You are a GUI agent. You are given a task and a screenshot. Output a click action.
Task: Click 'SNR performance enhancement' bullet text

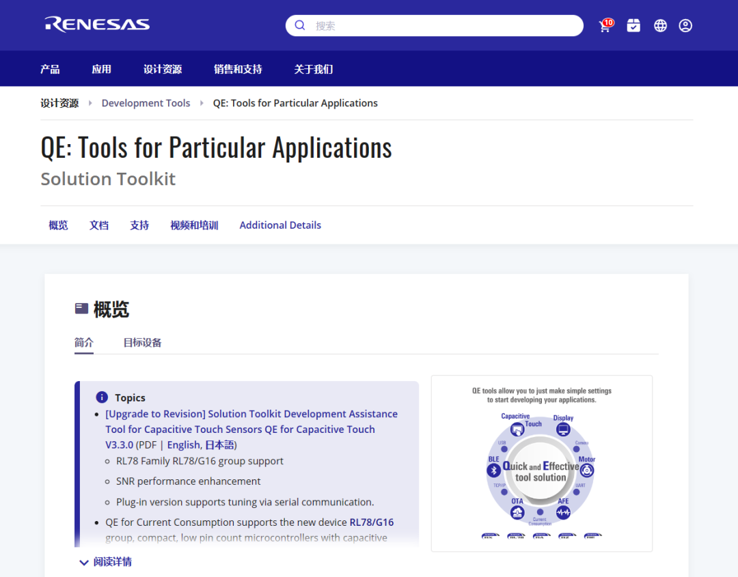click(189, 481)
